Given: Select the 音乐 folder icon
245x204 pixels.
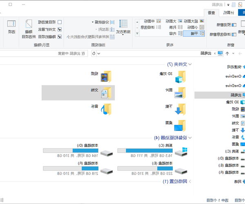Looking at the screenshot, I should (107, 109).
